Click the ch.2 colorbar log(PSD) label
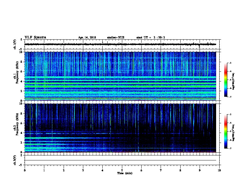 click(x=234, y=133)
